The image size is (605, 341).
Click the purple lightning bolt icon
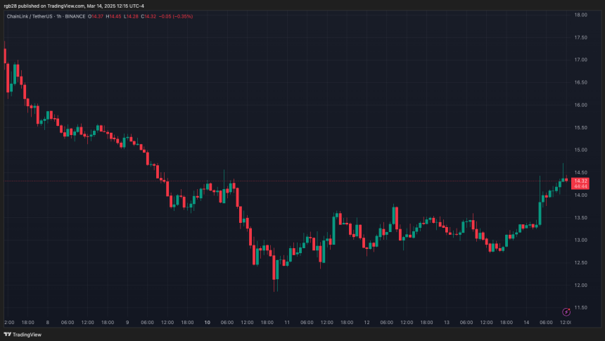tap(566, 311)
